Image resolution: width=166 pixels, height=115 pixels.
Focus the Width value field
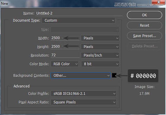tap(65, 38)
